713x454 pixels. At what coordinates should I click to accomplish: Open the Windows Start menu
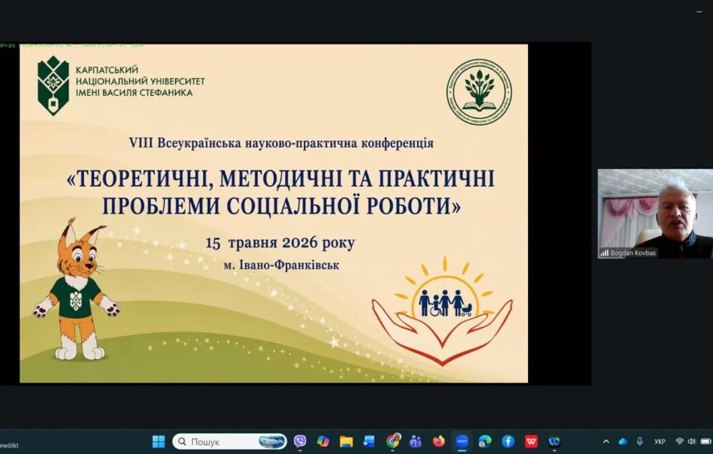[x=158, y=441]
